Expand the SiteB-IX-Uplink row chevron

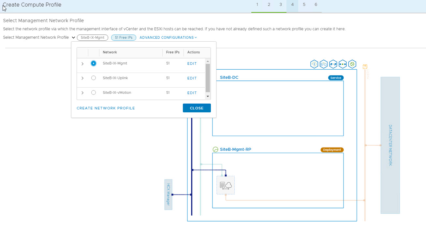coord(82,78)
